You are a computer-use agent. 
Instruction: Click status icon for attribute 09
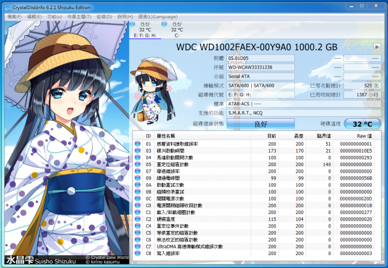click(x=137, y=178)
